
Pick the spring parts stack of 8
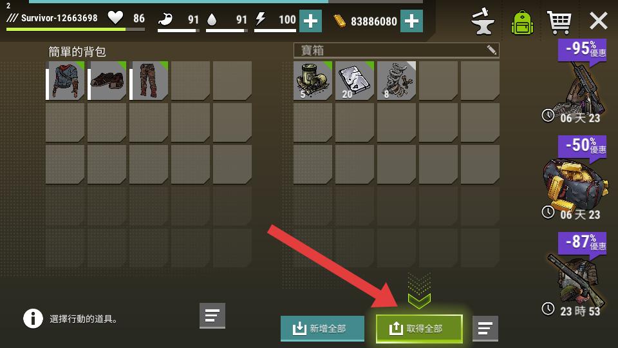(397, 81)
